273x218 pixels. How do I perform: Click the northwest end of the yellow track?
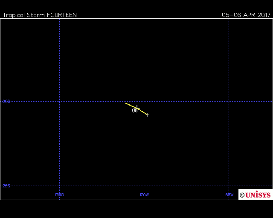click(126, 103)
